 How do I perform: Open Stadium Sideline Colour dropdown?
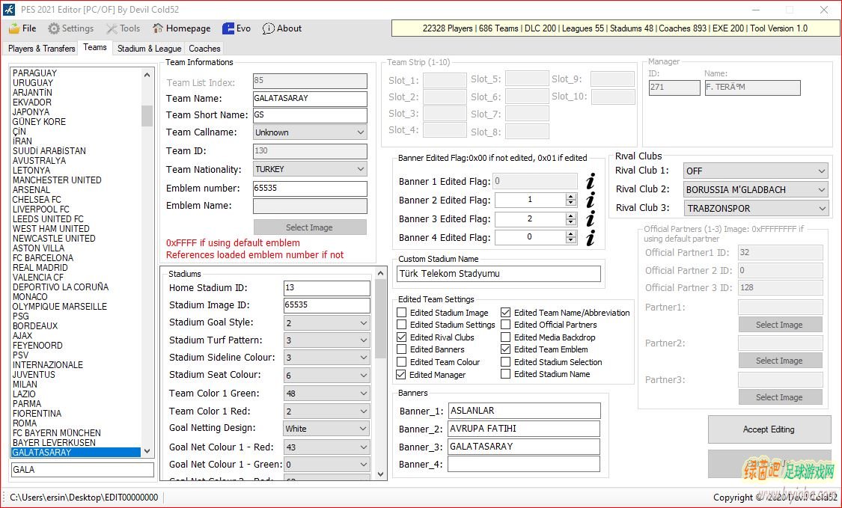click(326, 358)
